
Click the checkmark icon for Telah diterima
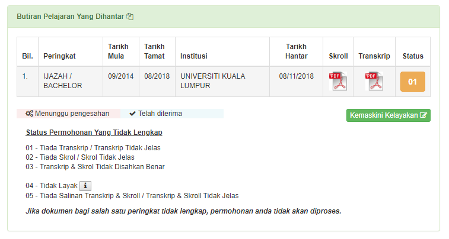(x=132, y=114)
